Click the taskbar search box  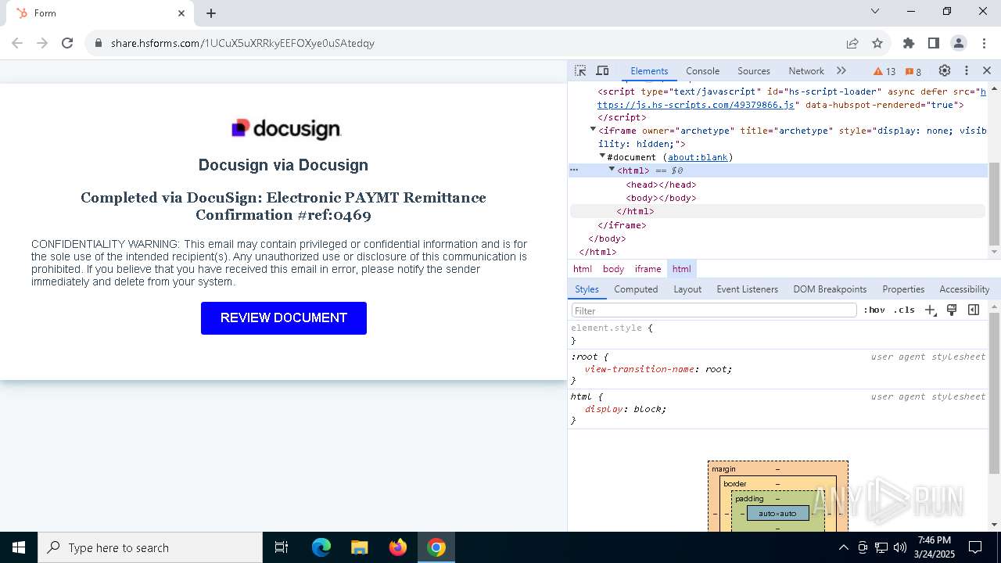pos(150,547)
